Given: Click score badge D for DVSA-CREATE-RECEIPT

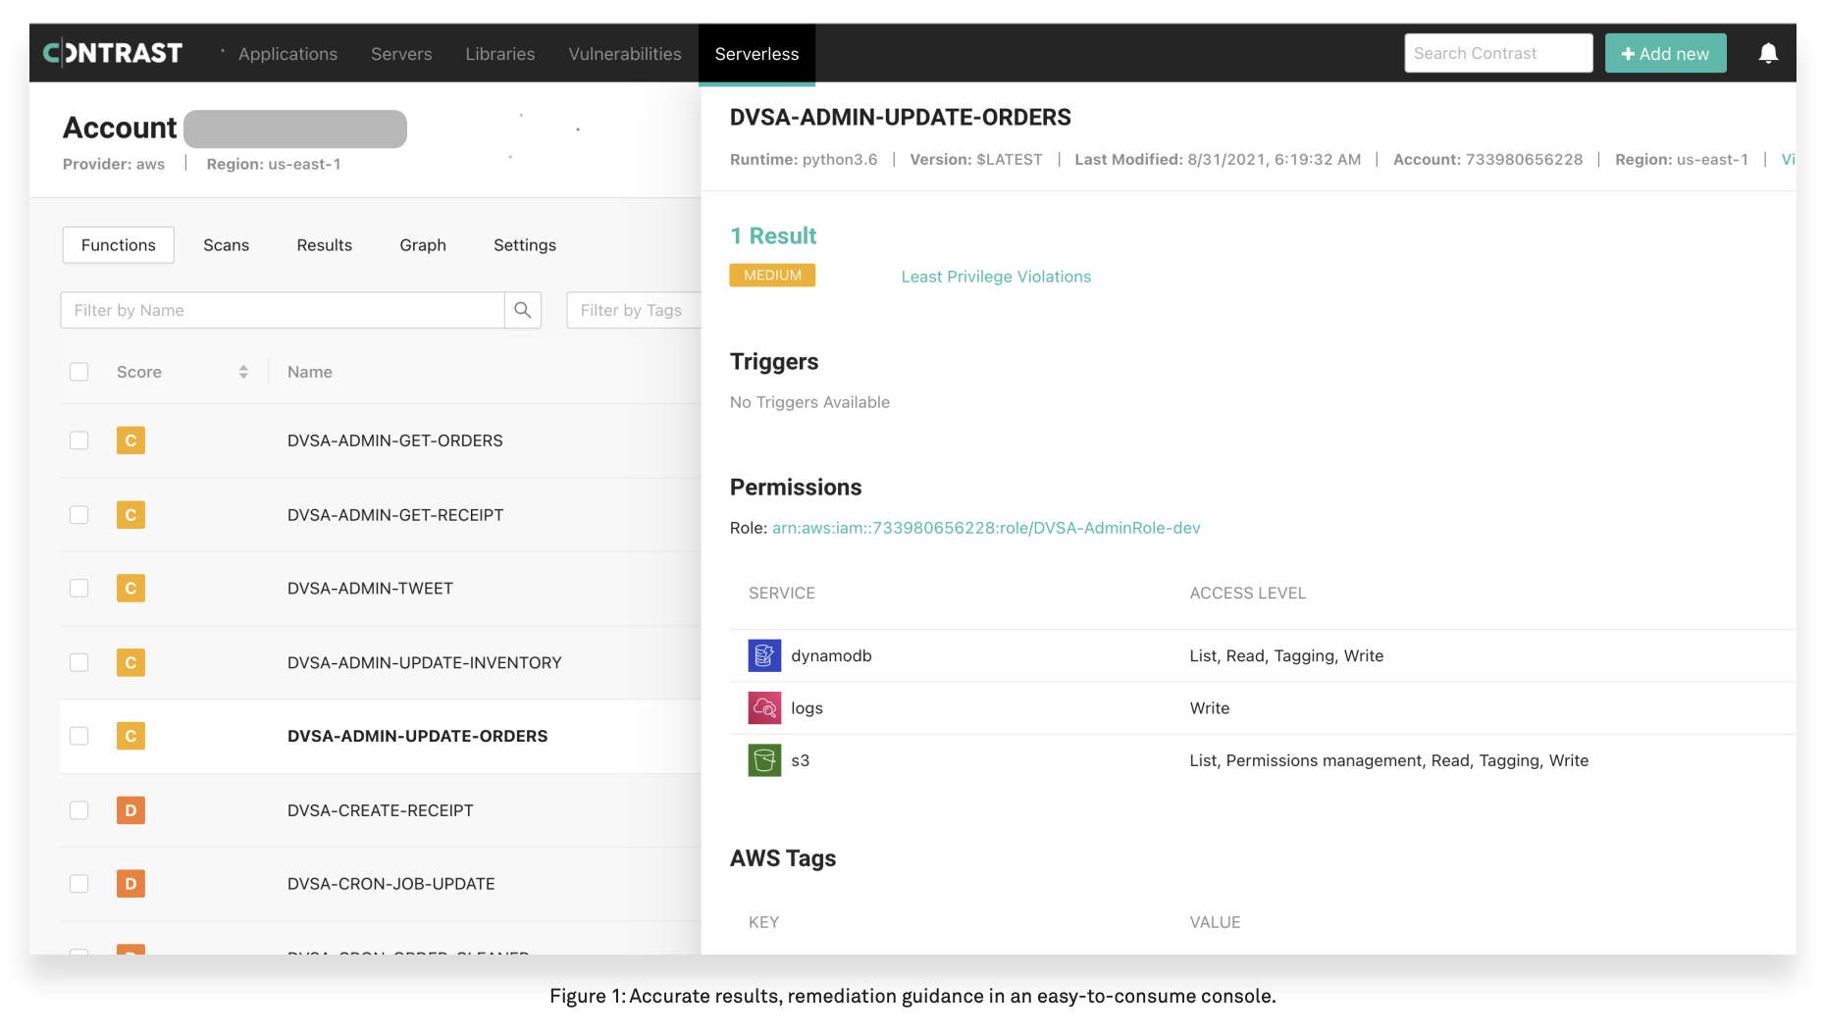Looking at the screenshot, I should [x=130, y=810].
